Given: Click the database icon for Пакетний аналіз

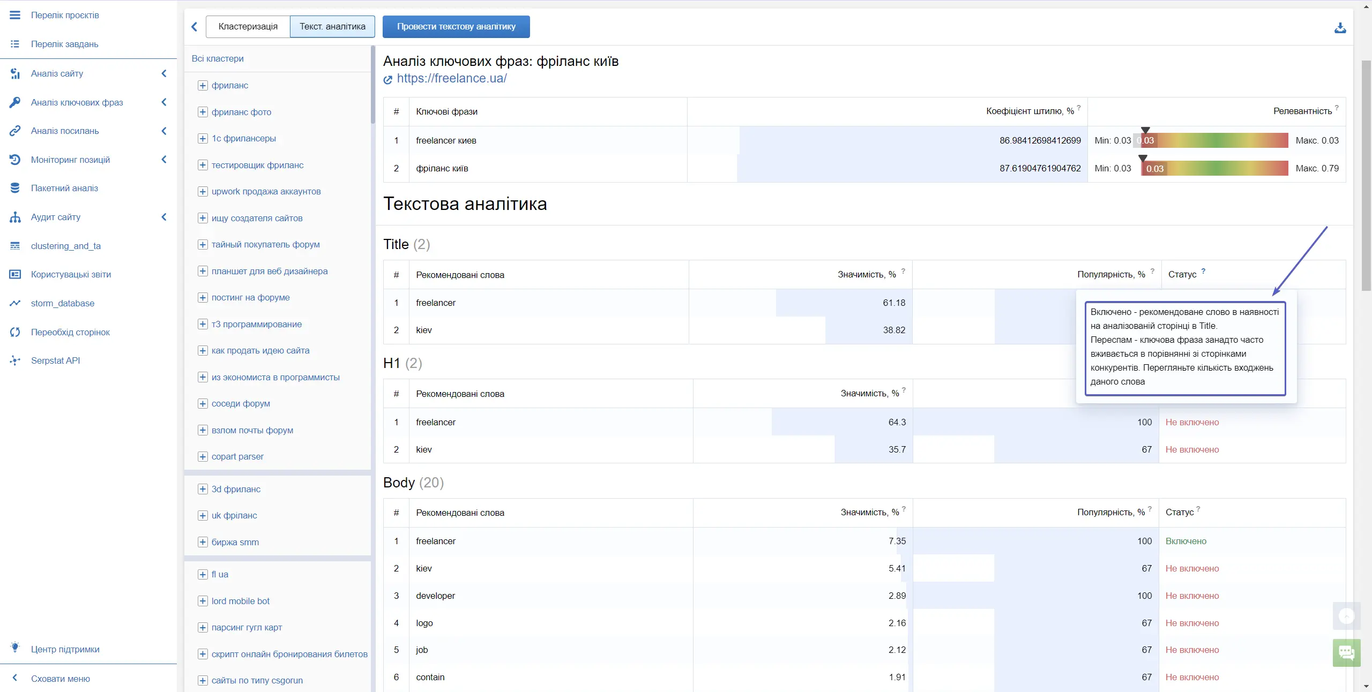Looking at the screenshot, I should coord(15,188).
